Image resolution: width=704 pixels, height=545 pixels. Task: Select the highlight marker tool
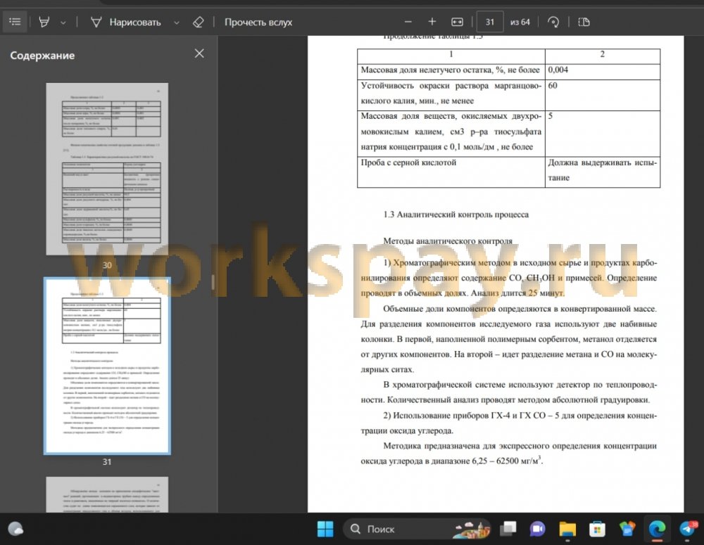[x=44, y=22]
